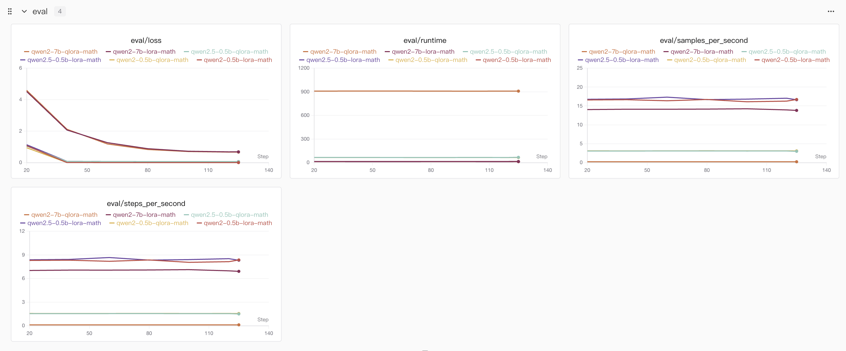
Task: Click the endpoint dot of the steps_per_second line near 7
Action: point(239,271)
